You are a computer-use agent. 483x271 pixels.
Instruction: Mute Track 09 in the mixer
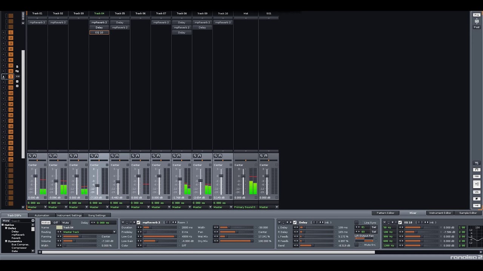tap(200, 156)
